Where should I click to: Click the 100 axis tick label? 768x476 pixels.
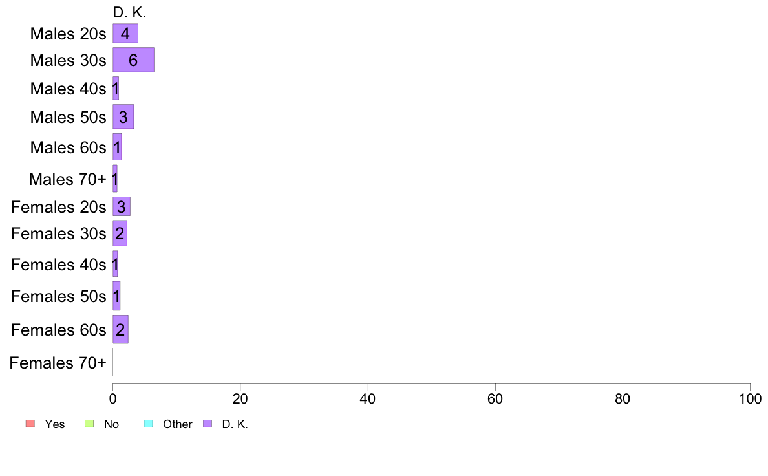tap(750, 398)
